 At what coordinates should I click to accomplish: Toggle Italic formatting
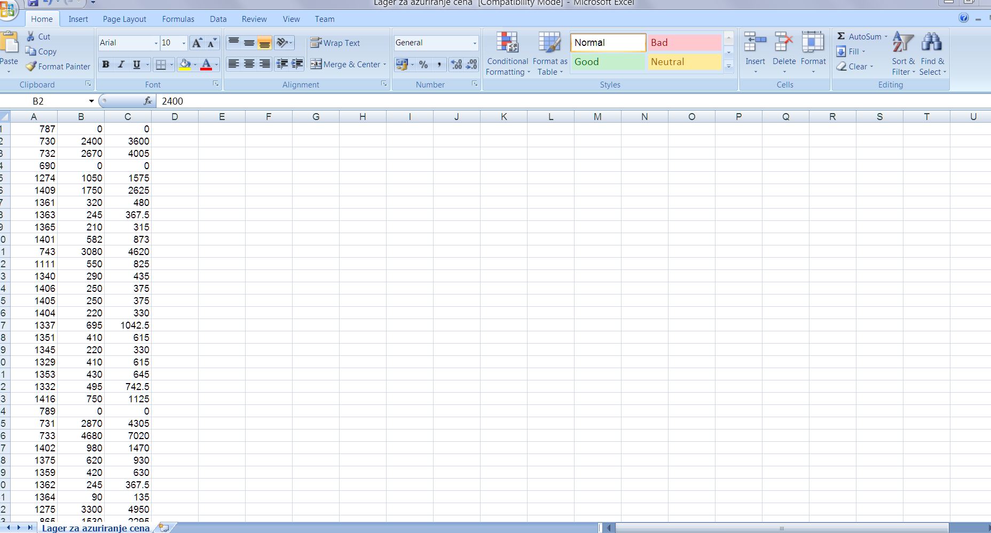(121, 65)
